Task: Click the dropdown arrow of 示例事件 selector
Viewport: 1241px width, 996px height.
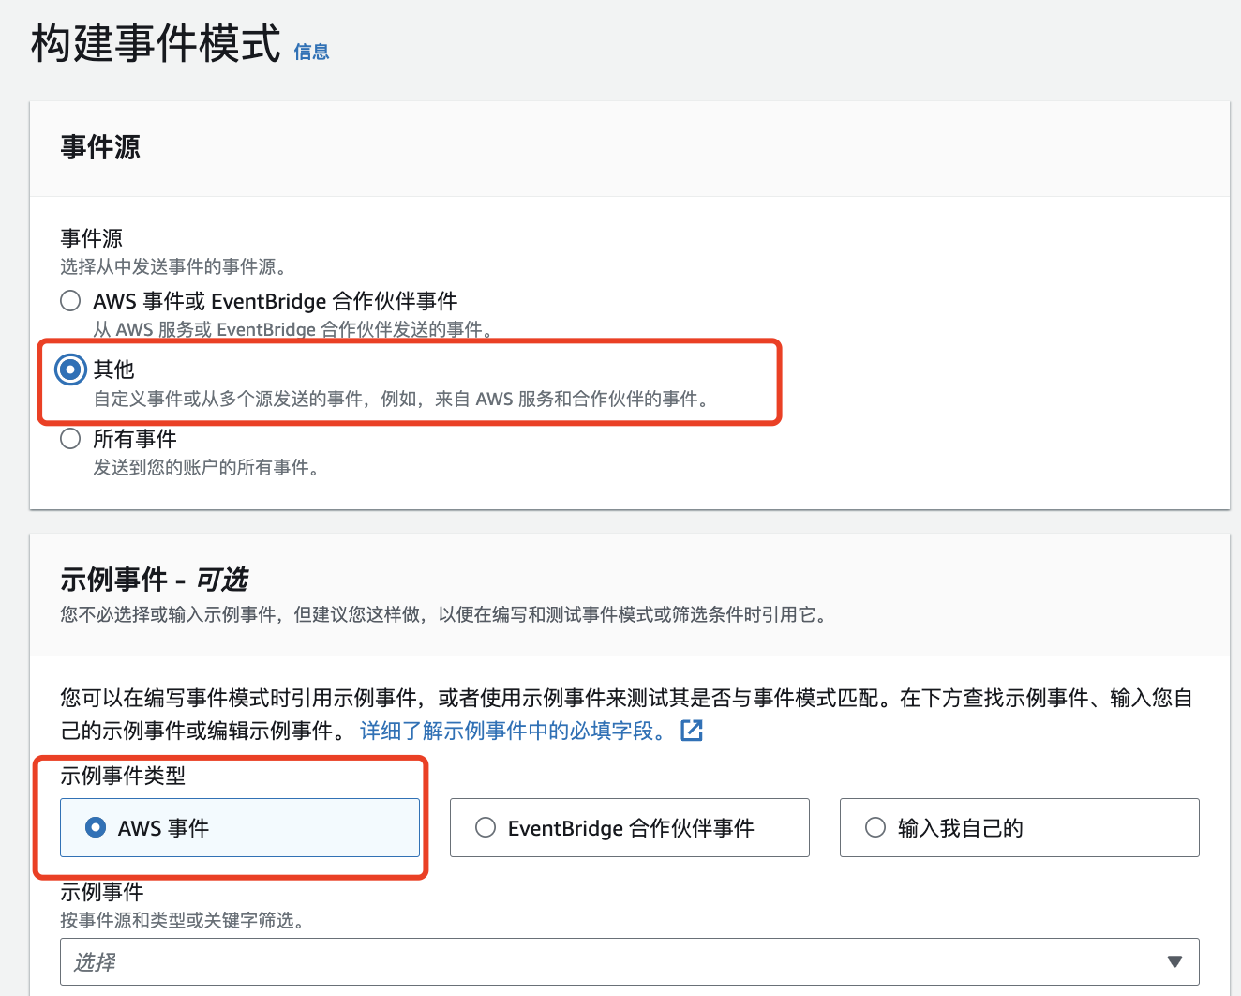Action: (x=1174, y=962)
